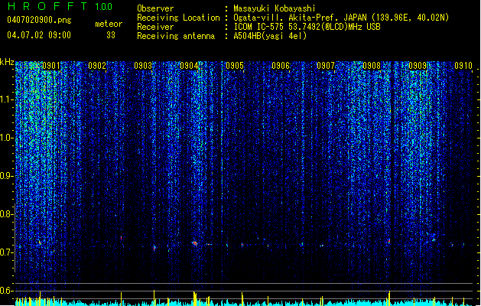The width and height of the screenshot is (481, 306).
Task: Click the 0908 time marker
Action: [372, 66]
